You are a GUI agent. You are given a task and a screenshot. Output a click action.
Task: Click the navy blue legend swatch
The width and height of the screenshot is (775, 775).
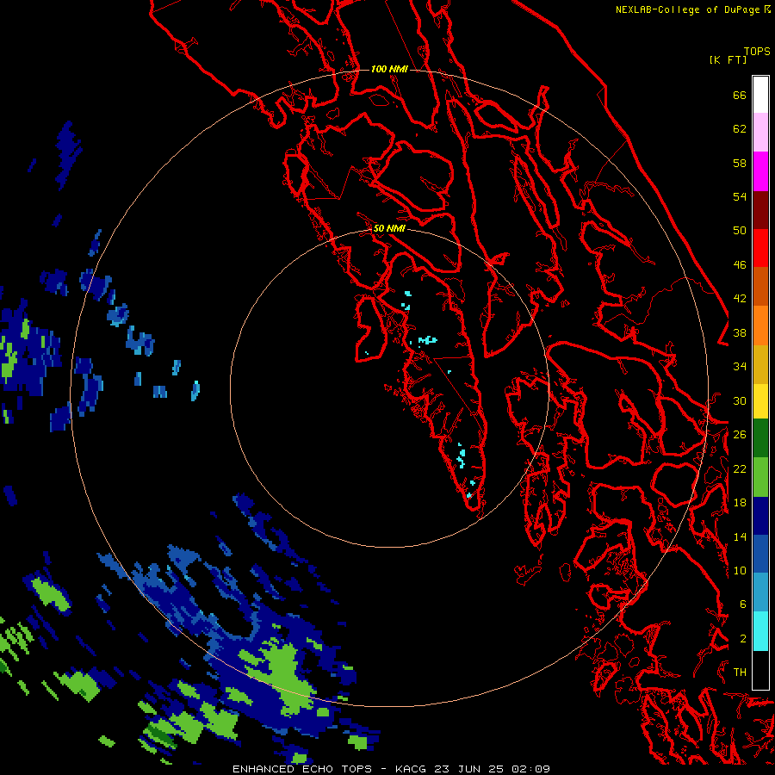[760, 516]
